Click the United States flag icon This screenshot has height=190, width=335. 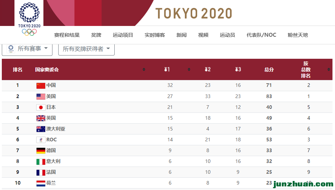click(x=41, y=96)
